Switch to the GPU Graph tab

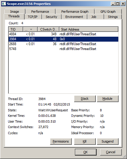click(108, 12)
